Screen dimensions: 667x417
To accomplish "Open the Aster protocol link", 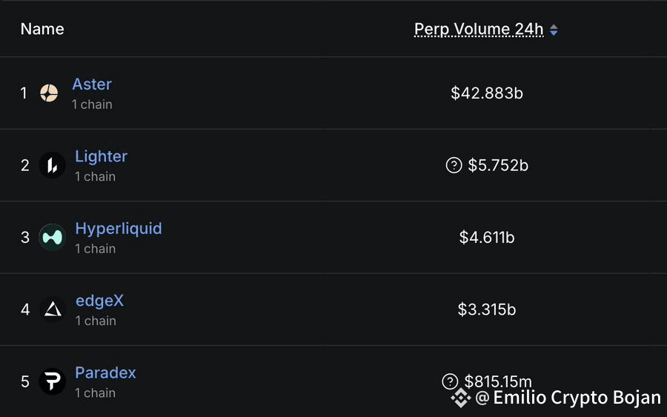I will (92, 84).
